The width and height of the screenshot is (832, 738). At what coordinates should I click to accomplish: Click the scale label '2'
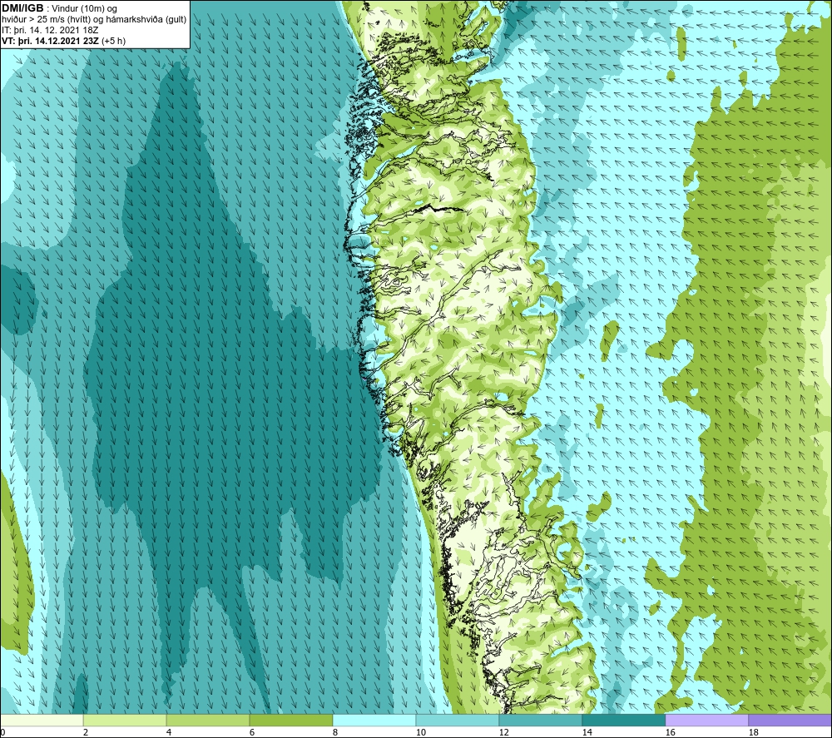[86, 733]
